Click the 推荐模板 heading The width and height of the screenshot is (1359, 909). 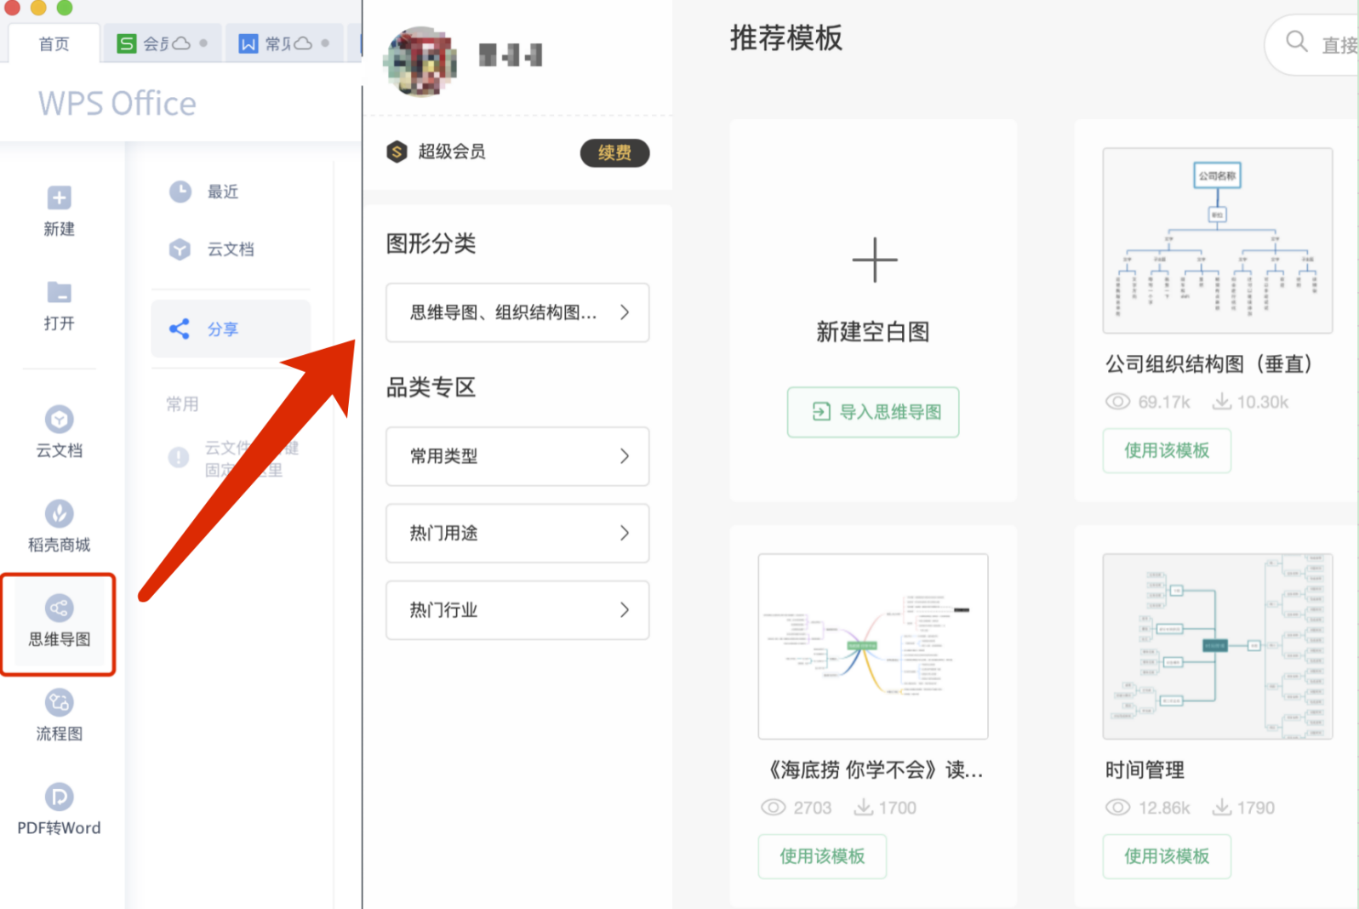786,37
